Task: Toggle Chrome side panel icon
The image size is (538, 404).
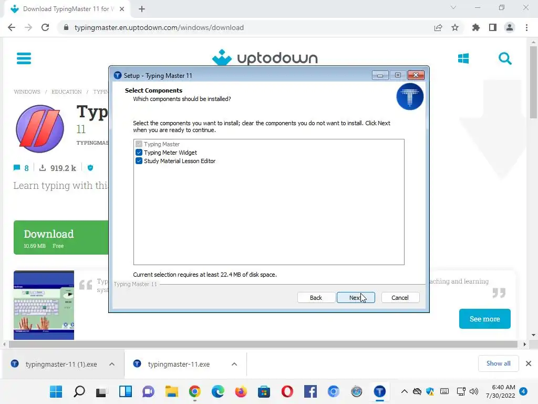Action: [493, 27]
